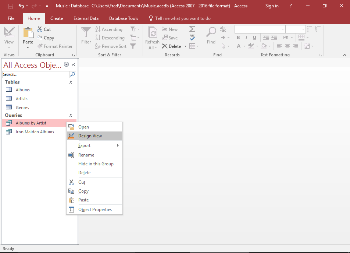
Task: Click the Paste clipboard icon
Action: [x=28, y=33]
